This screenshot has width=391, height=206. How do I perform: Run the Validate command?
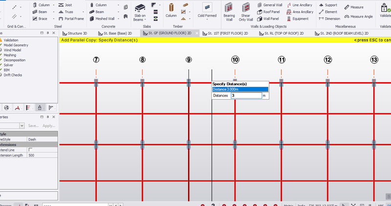pyautogui.click(x=385, y=10)
